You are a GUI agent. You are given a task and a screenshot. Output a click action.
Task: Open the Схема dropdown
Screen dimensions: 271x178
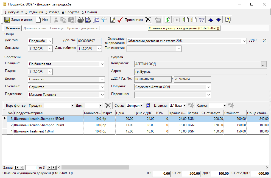tap(225, 106)
